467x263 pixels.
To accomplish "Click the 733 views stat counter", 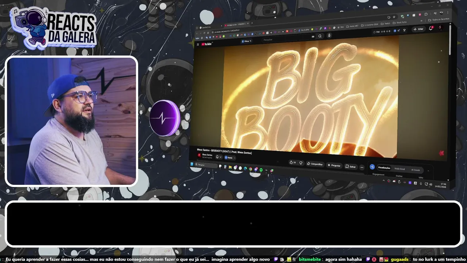I will tap(377, 32).
